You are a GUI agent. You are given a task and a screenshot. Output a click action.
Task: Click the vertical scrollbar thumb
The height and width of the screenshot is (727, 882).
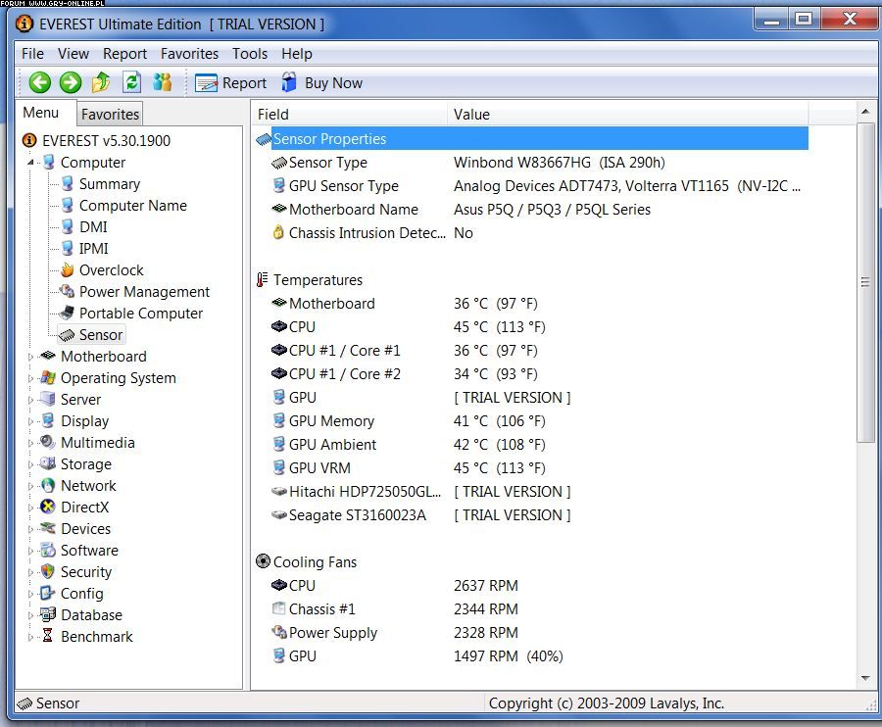click(865, 282)
